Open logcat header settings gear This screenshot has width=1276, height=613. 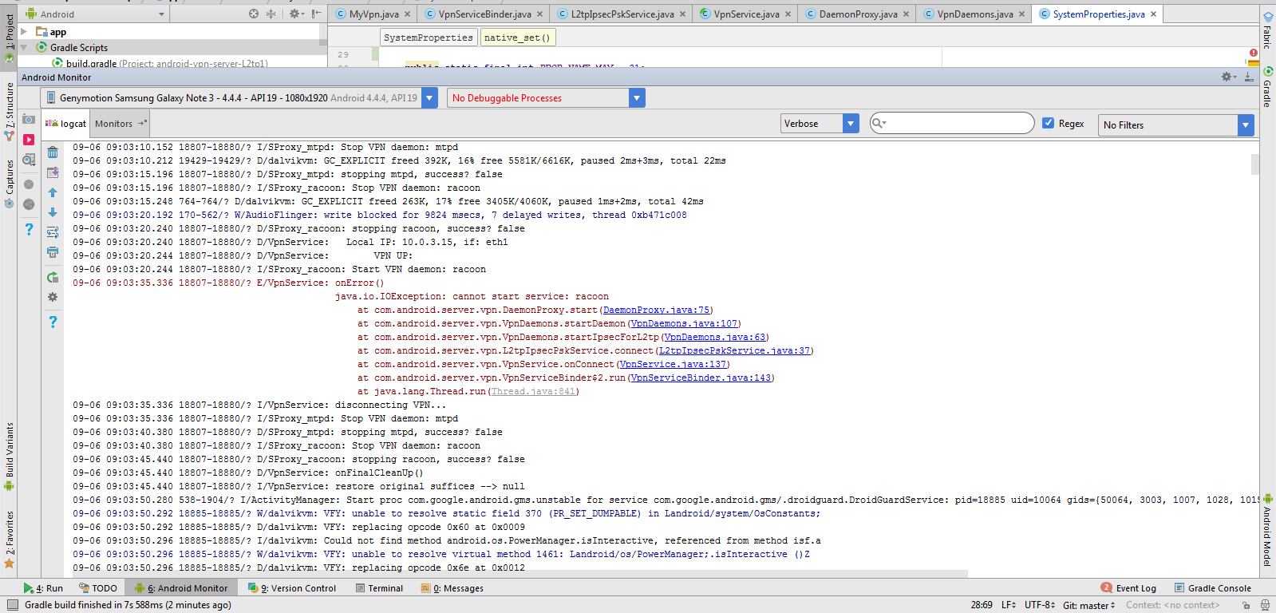point(53,297)
